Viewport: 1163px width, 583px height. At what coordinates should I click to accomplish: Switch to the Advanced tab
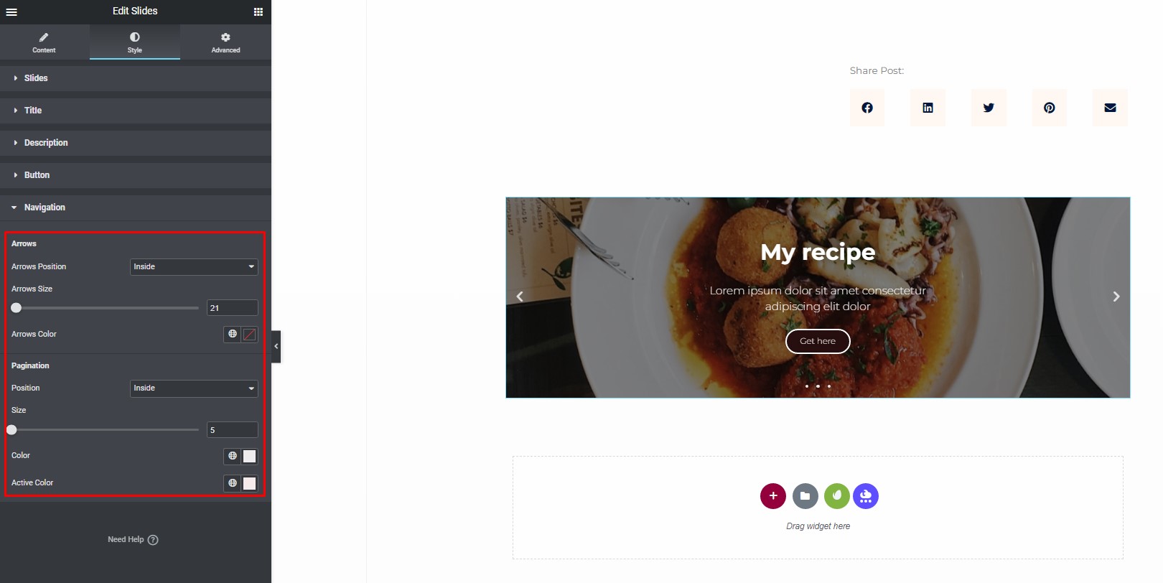coord(225,42)
